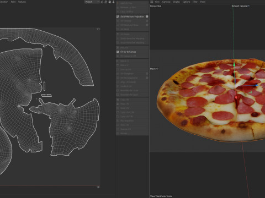Click the small horizontal rectangle UV island

(46, 96)
